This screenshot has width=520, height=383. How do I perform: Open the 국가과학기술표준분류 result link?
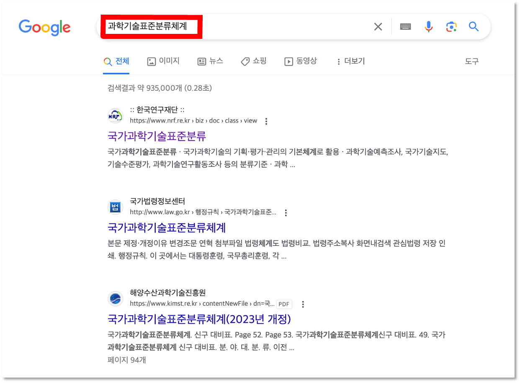pyautogui.click(x=157, y=136)
